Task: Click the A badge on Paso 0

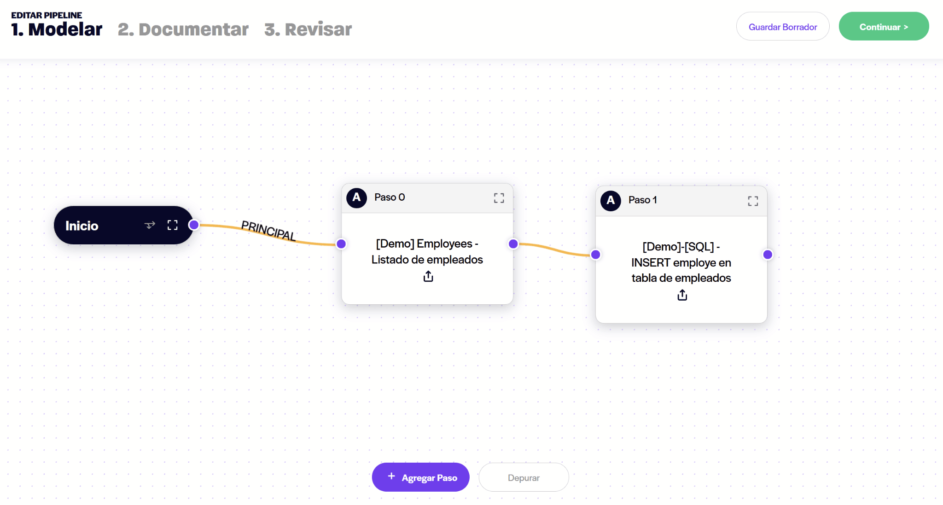Action: click(356, 198)
